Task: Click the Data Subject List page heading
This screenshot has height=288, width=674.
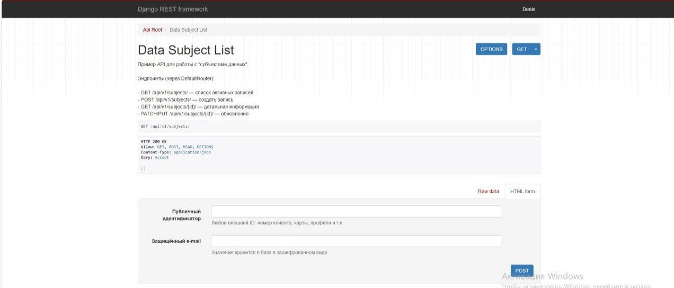Action: pyautogui.click(x=186, y=50)
